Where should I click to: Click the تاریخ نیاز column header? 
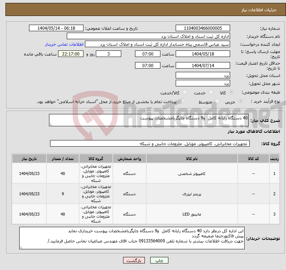29,159
